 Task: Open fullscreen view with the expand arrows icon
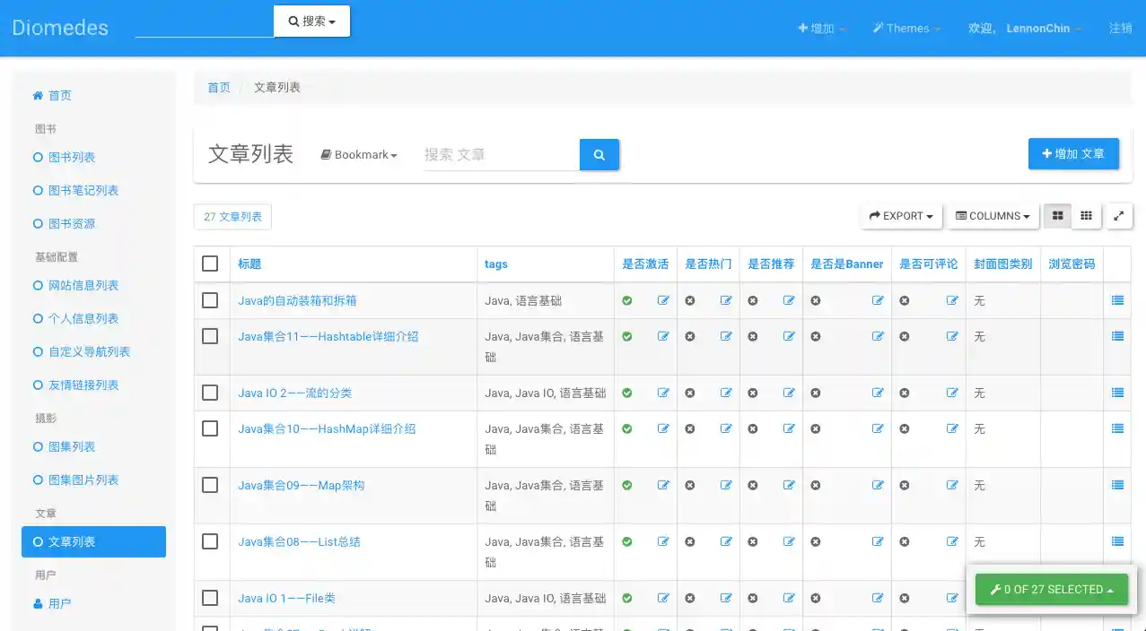point(1118,215)
